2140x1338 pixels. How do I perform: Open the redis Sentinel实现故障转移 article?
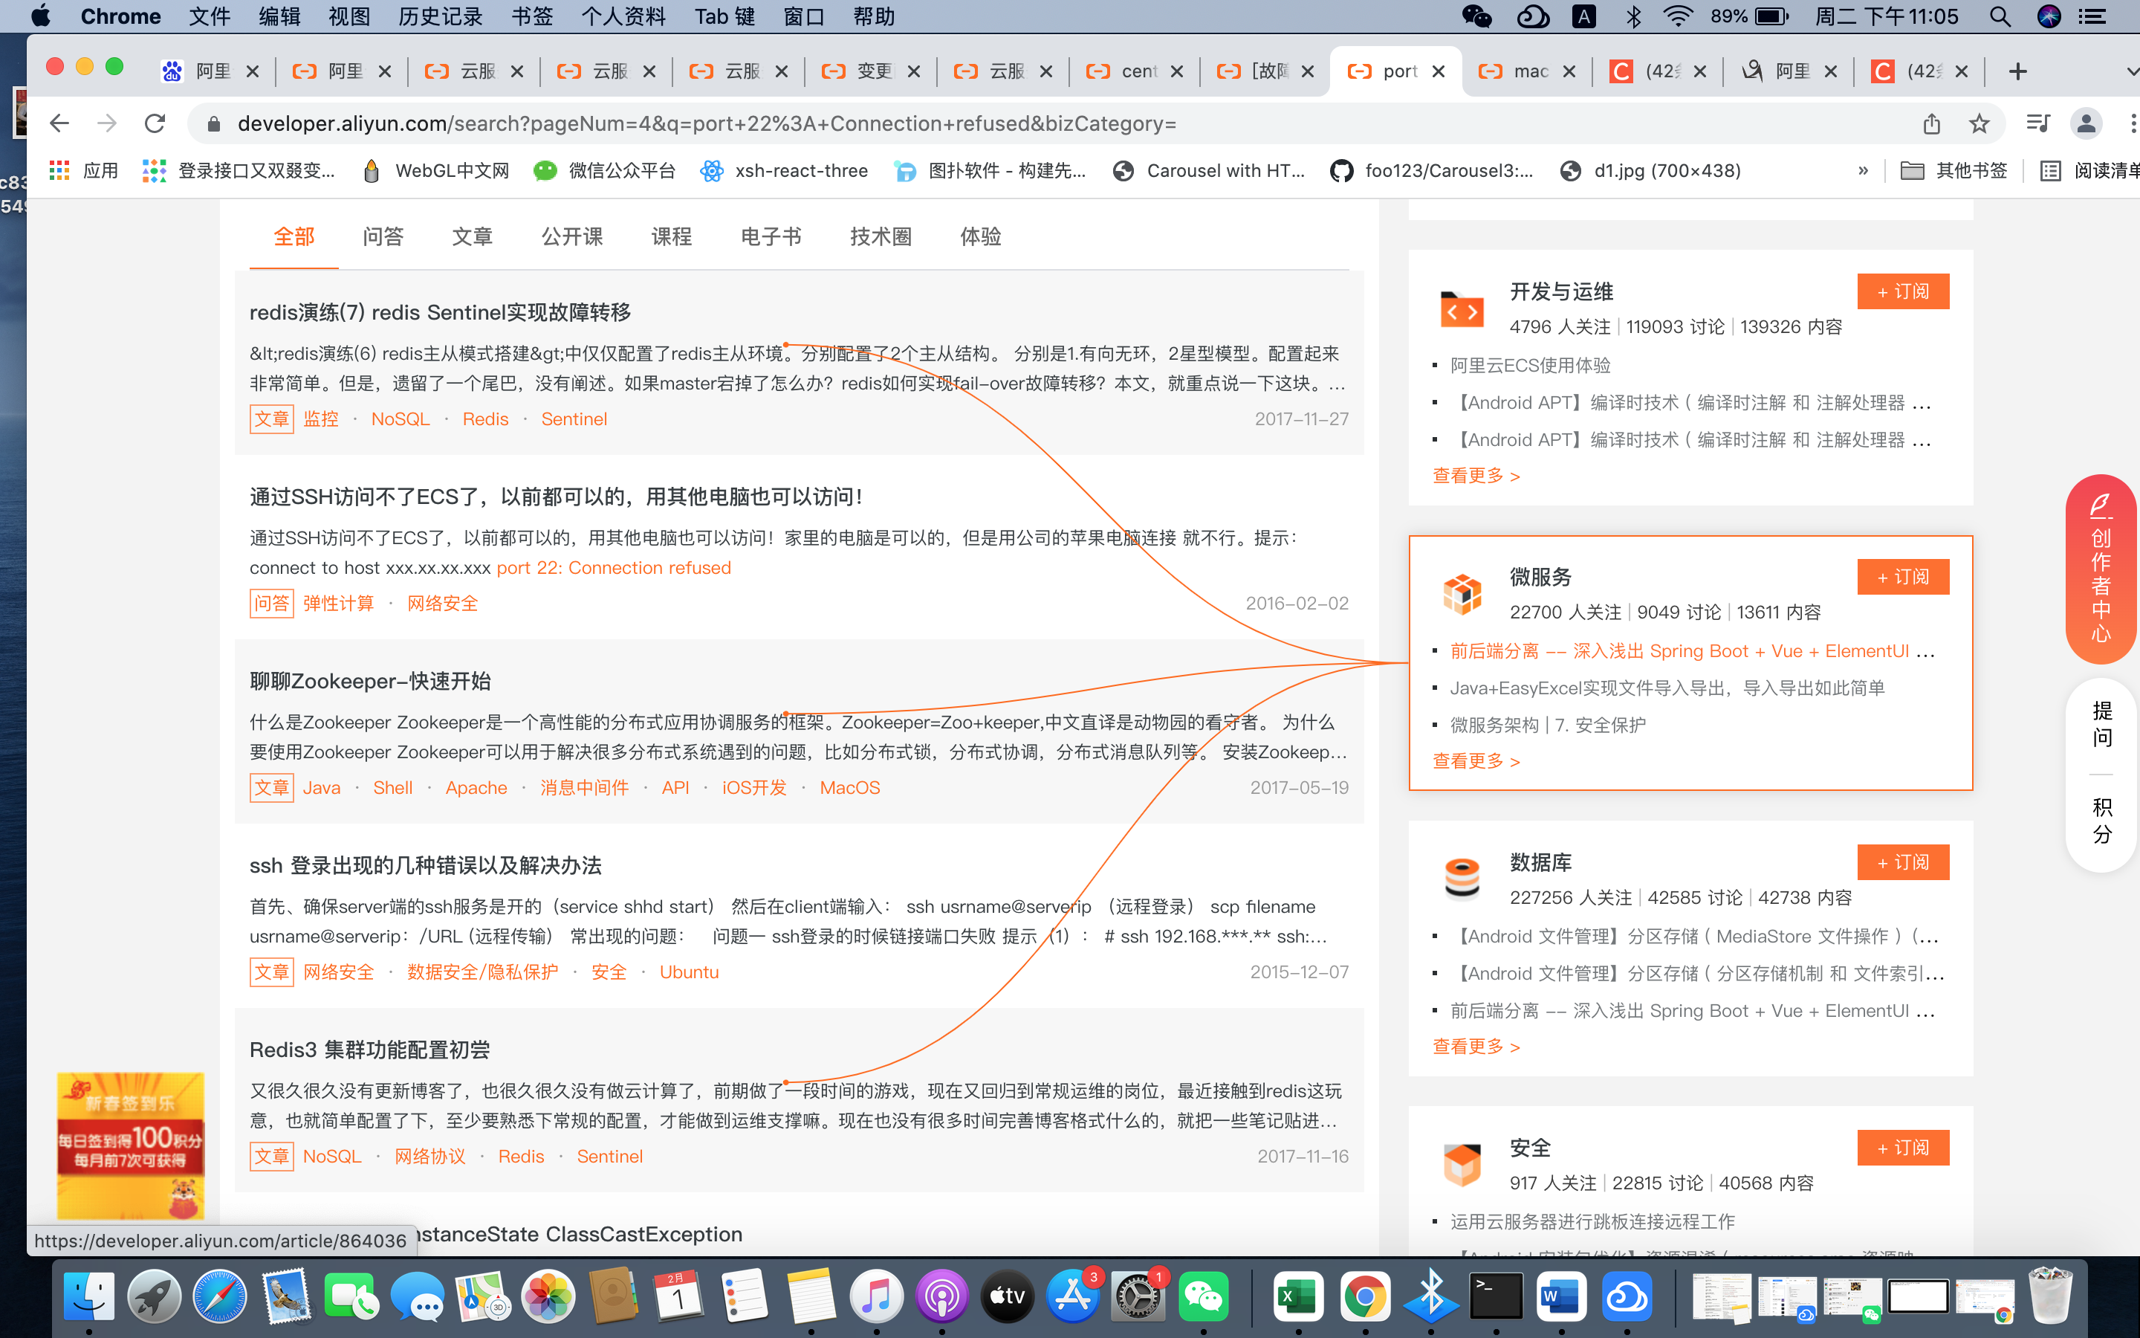point(439,312)
